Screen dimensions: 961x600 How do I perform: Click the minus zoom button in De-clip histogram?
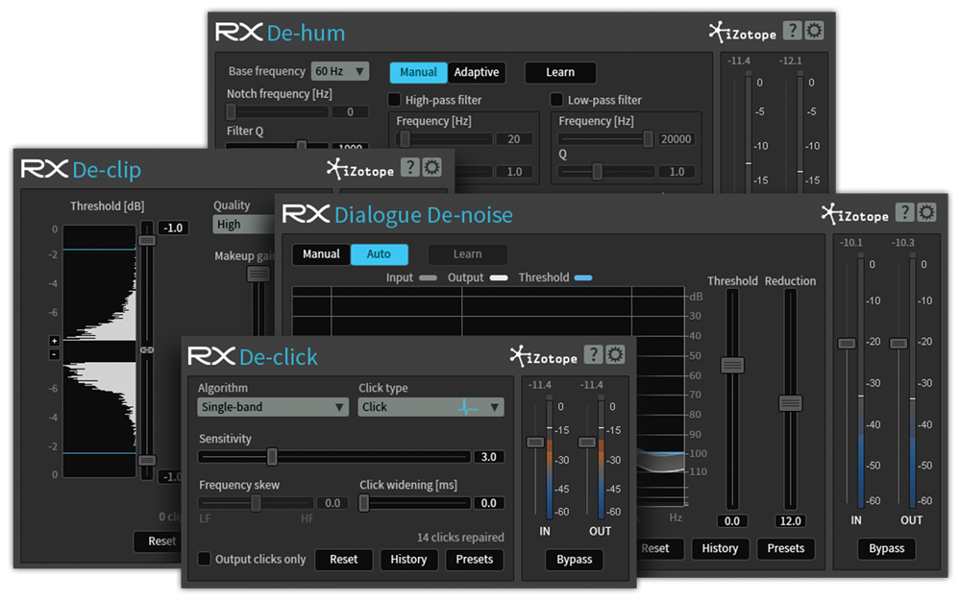[x=55, y=354]
